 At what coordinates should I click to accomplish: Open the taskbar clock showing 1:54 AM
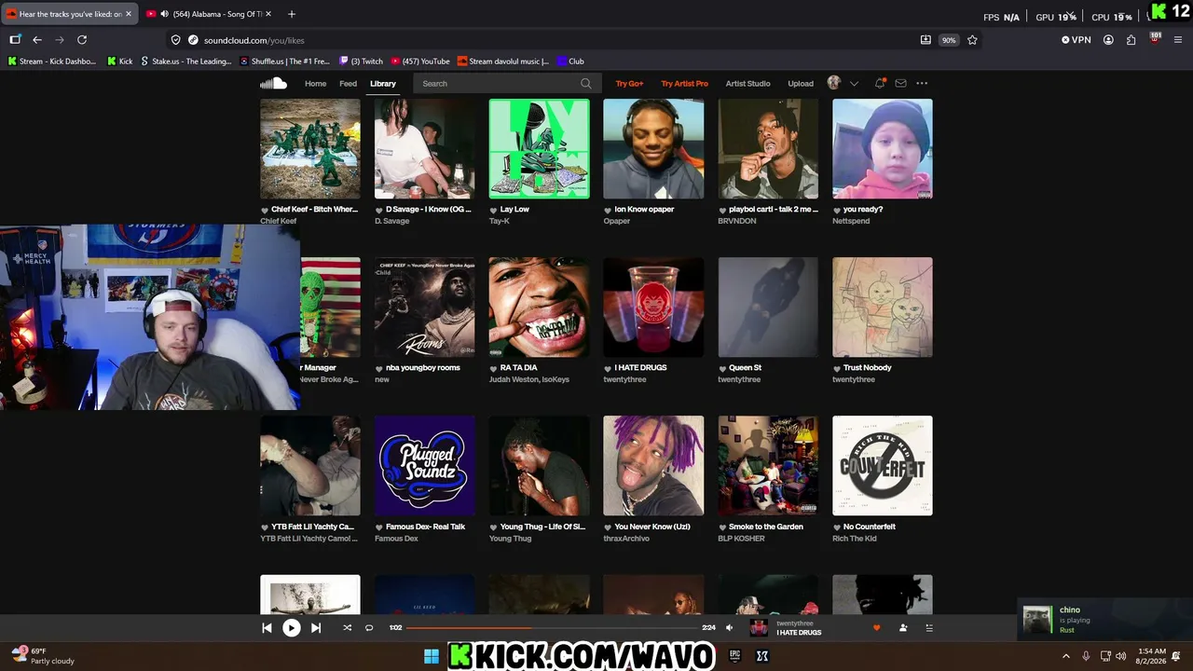1152,656
